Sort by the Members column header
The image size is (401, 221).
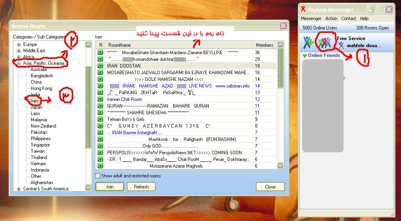click(265, 45)
